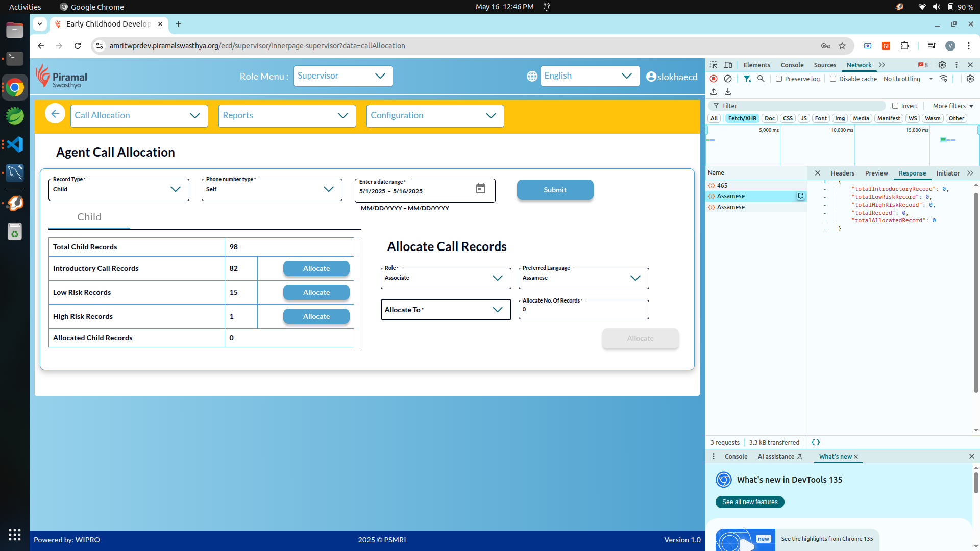Click See all new features button
This screenshot has height=551, width=980.
pos(750,502)
